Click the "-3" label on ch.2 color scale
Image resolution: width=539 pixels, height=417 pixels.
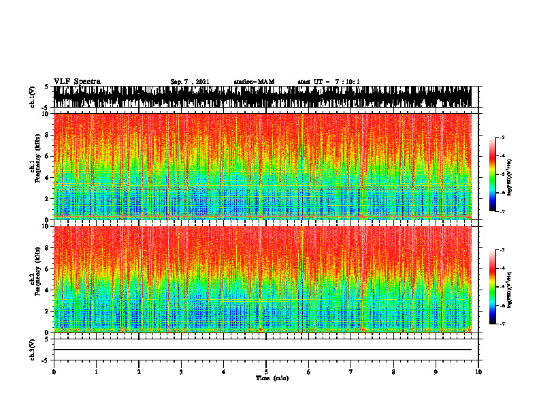[502, 250]
